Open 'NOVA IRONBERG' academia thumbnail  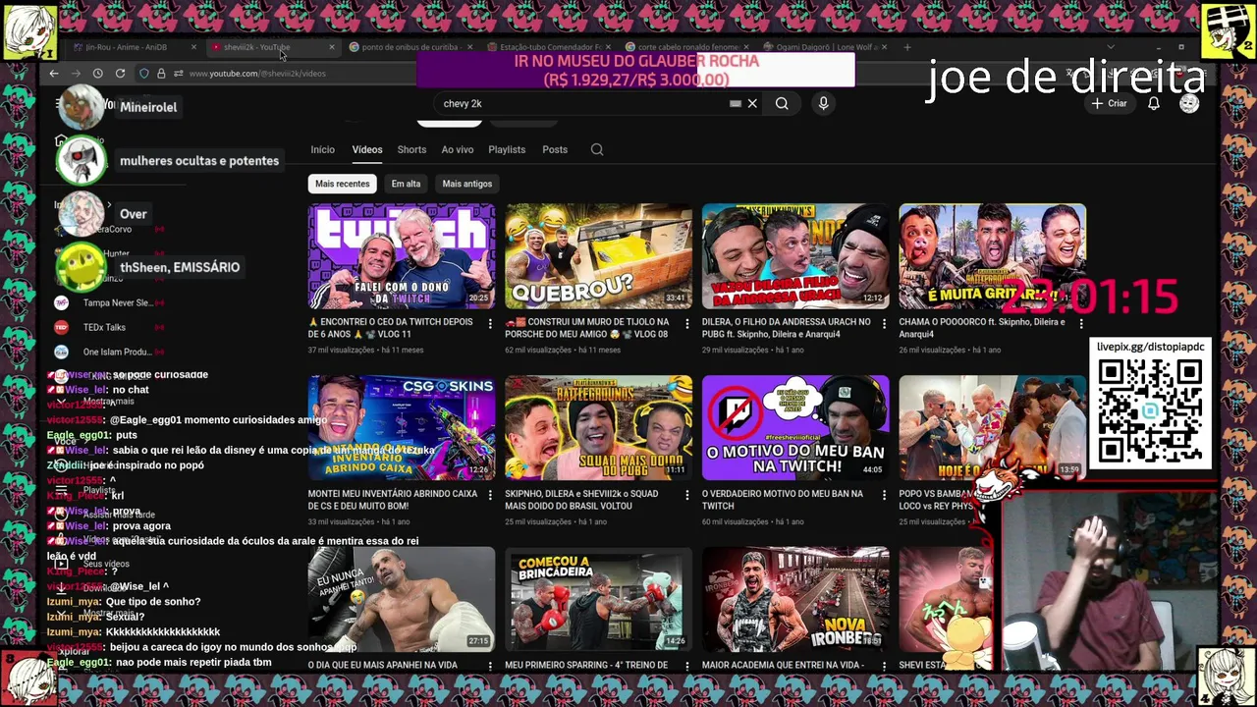point(795,600)
